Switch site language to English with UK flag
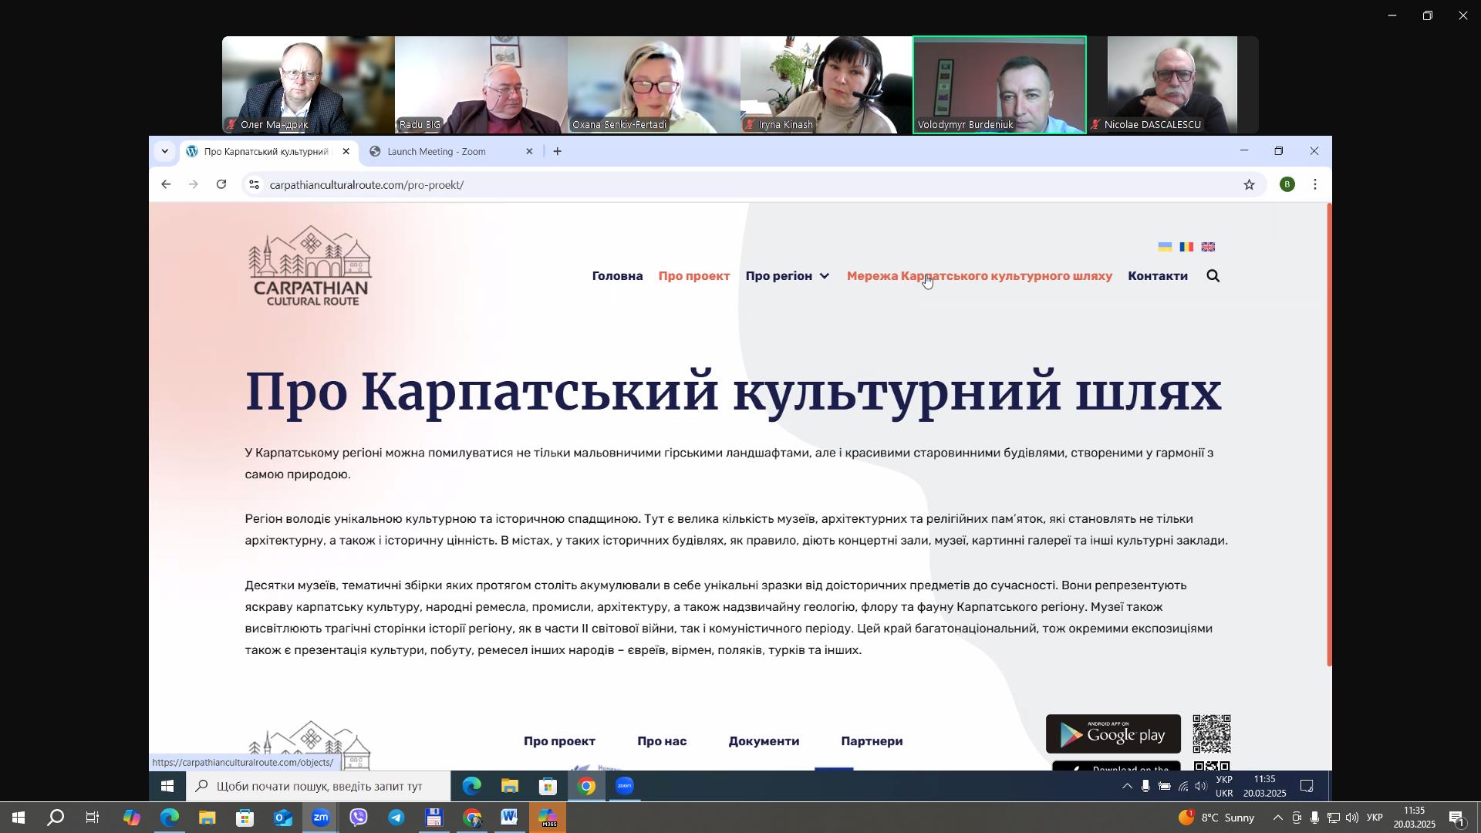The height and width of the screenshot is (833, 1481). click(x=1209, y=247)
